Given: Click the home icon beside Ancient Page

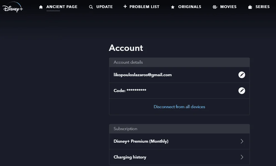Looking at the screenshot, I should (41, 7).
